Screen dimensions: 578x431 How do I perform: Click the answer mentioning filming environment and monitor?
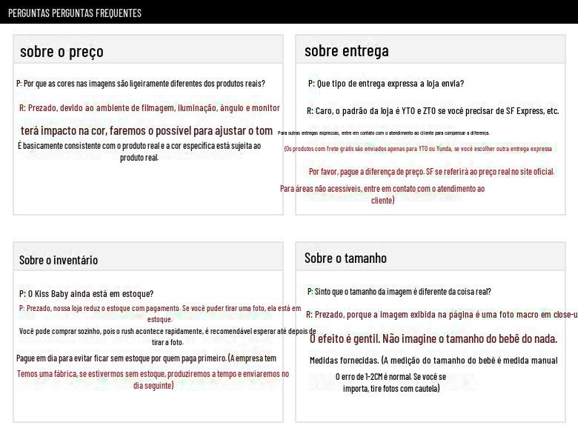point(149,108)
